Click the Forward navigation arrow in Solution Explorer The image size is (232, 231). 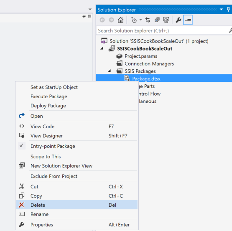click(111, 20)
